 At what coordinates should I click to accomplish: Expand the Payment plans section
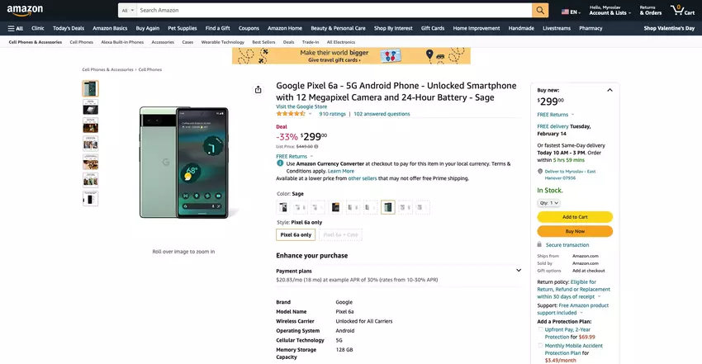point(519,270)
